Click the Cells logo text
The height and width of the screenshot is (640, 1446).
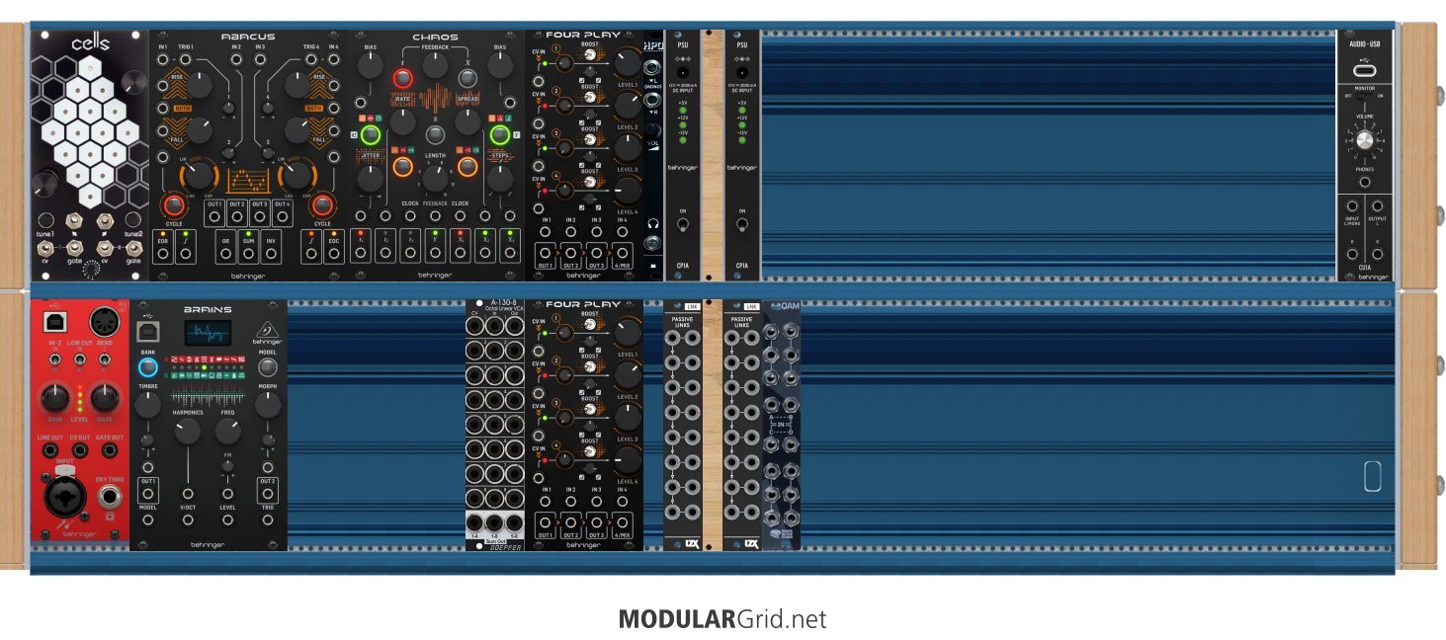click(x=90, y=43)
